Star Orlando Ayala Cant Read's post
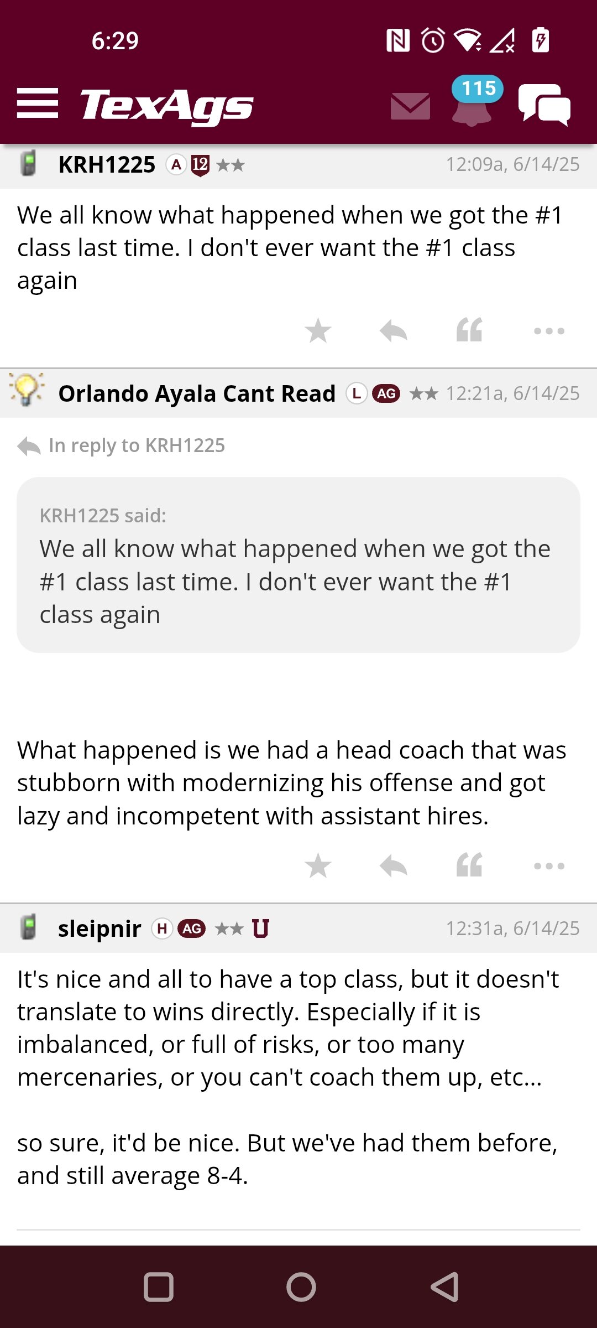The height and width of the screenshot is (1328, 597). click(318, 866)
